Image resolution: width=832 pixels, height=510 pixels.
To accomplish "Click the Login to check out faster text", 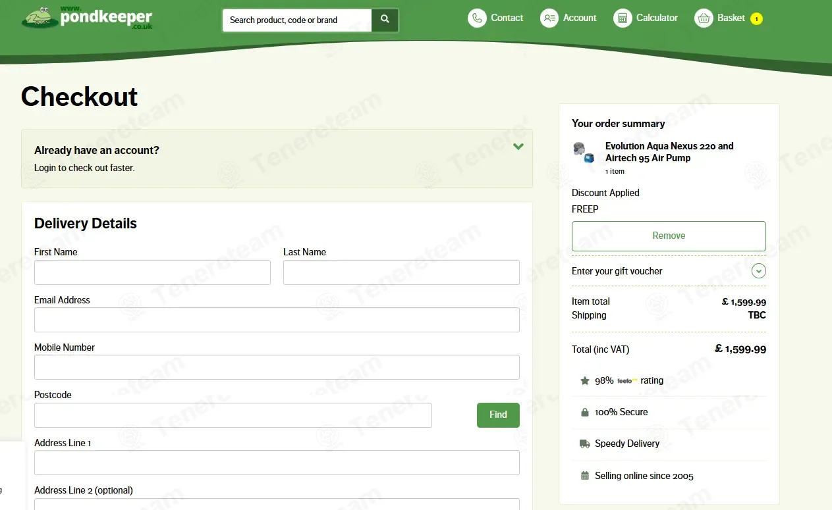I will [84, 168].
